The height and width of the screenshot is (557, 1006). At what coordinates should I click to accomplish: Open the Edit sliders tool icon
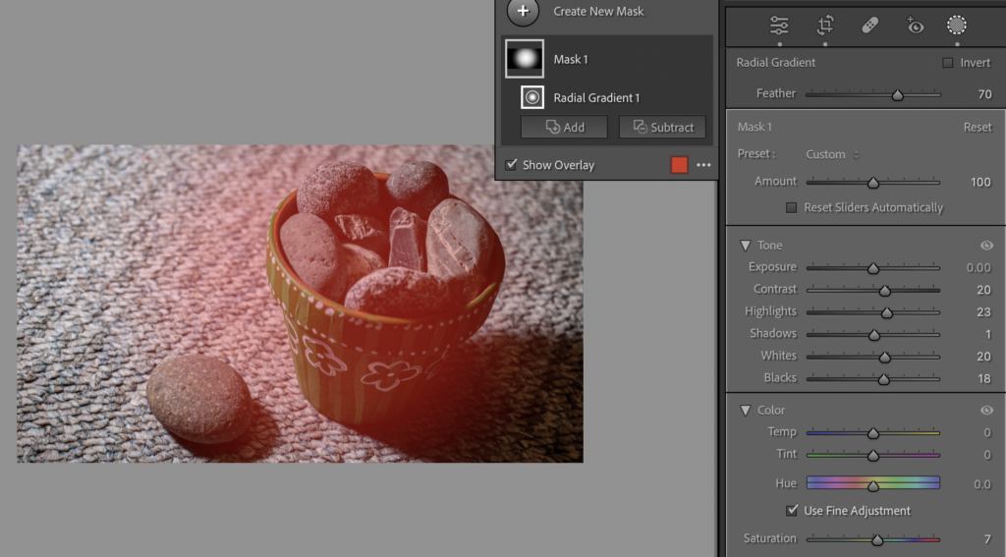pyautogui.click(x=779, y=25)
